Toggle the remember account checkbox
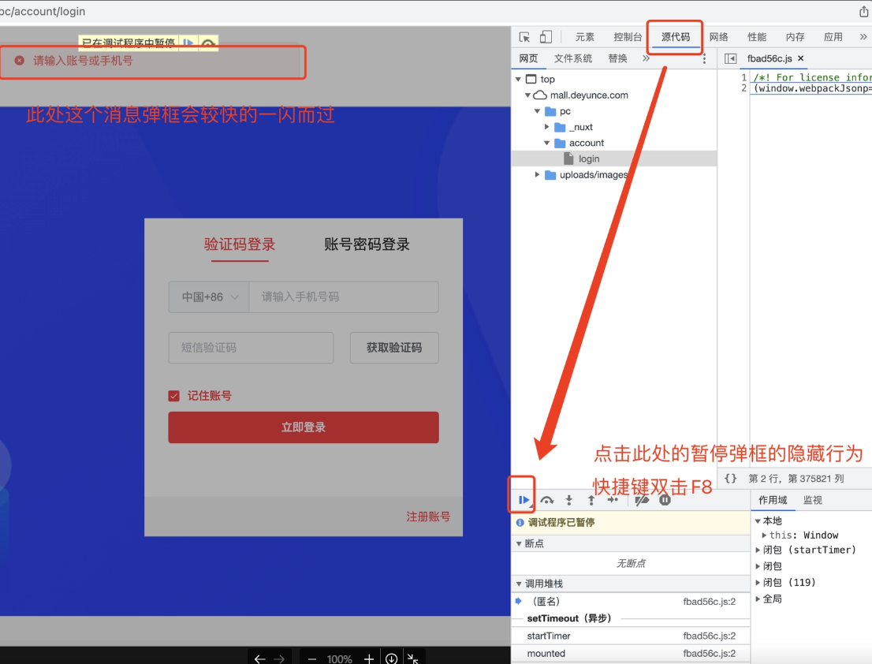 174,396
